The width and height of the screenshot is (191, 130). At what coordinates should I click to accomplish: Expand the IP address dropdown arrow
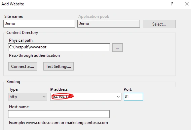[x=118, y=97]
